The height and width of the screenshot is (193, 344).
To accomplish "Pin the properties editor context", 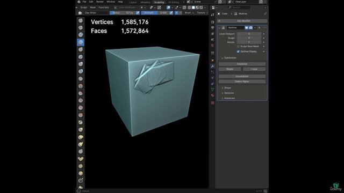I will pyautogui.click(x=265, y=13).
